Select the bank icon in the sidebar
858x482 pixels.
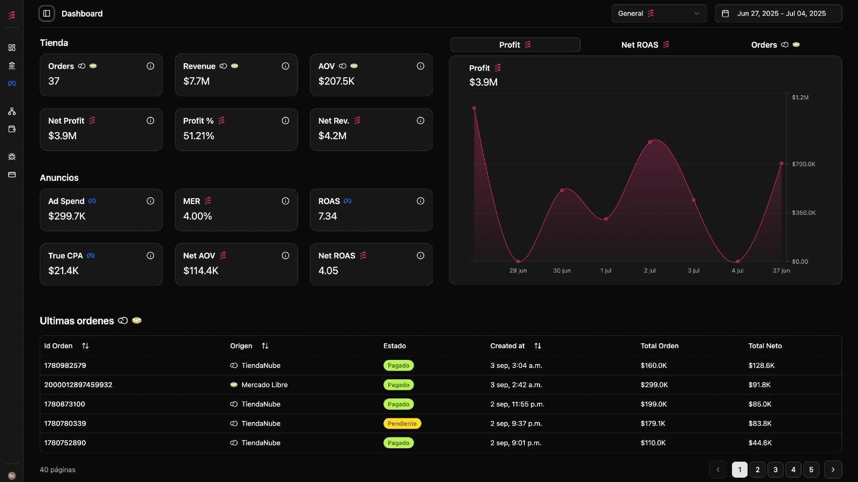(12, 65)
